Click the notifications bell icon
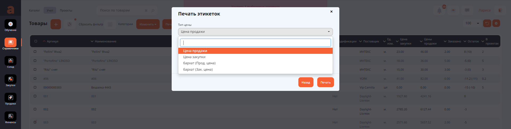The width and height of the screenshot is (511, 129). tap(439, 10)
